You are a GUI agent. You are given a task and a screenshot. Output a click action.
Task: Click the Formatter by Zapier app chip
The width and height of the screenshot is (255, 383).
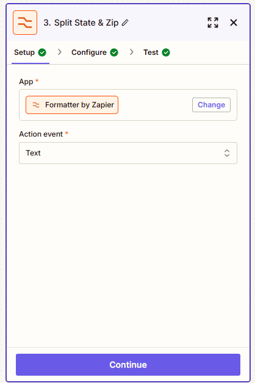72,105
